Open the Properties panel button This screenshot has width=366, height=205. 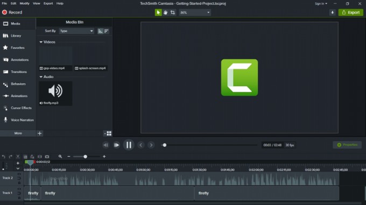coord(347,145)
